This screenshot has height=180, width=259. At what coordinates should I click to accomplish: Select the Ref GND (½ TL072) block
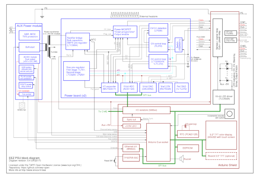pyautogui.click(x=181, y=88)
